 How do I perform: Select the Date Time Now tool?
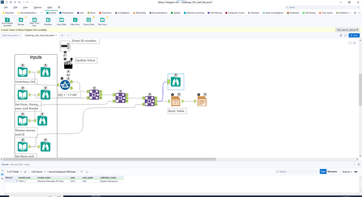point(34,22)
